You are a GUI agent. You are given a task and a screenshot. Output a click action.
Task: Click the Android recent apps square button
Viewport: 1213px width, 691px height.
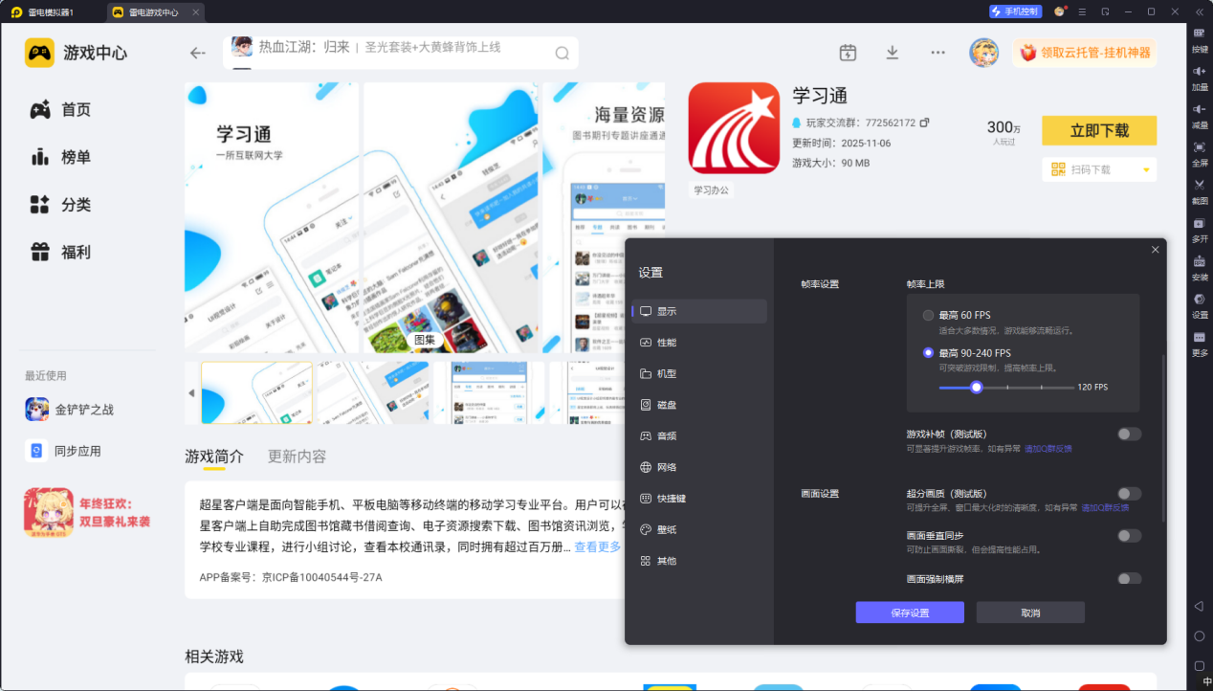coord(1199,665)
